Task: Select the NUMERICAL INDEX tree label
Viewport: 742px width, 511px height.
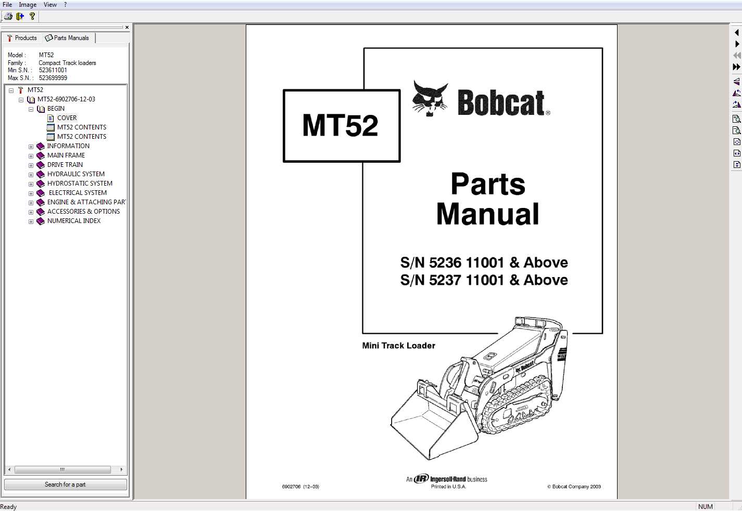Action: coord(74,221)
